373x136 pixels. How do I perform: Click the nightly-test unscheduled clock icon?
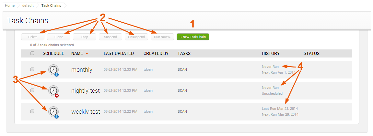53,91
